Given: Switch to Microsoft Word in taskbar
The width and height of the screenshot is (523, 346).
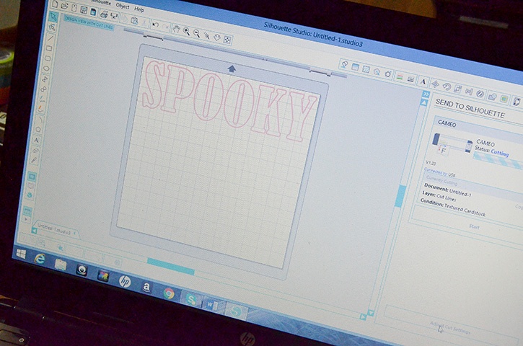Looking at the screenshot, I should tap(211, 304).
